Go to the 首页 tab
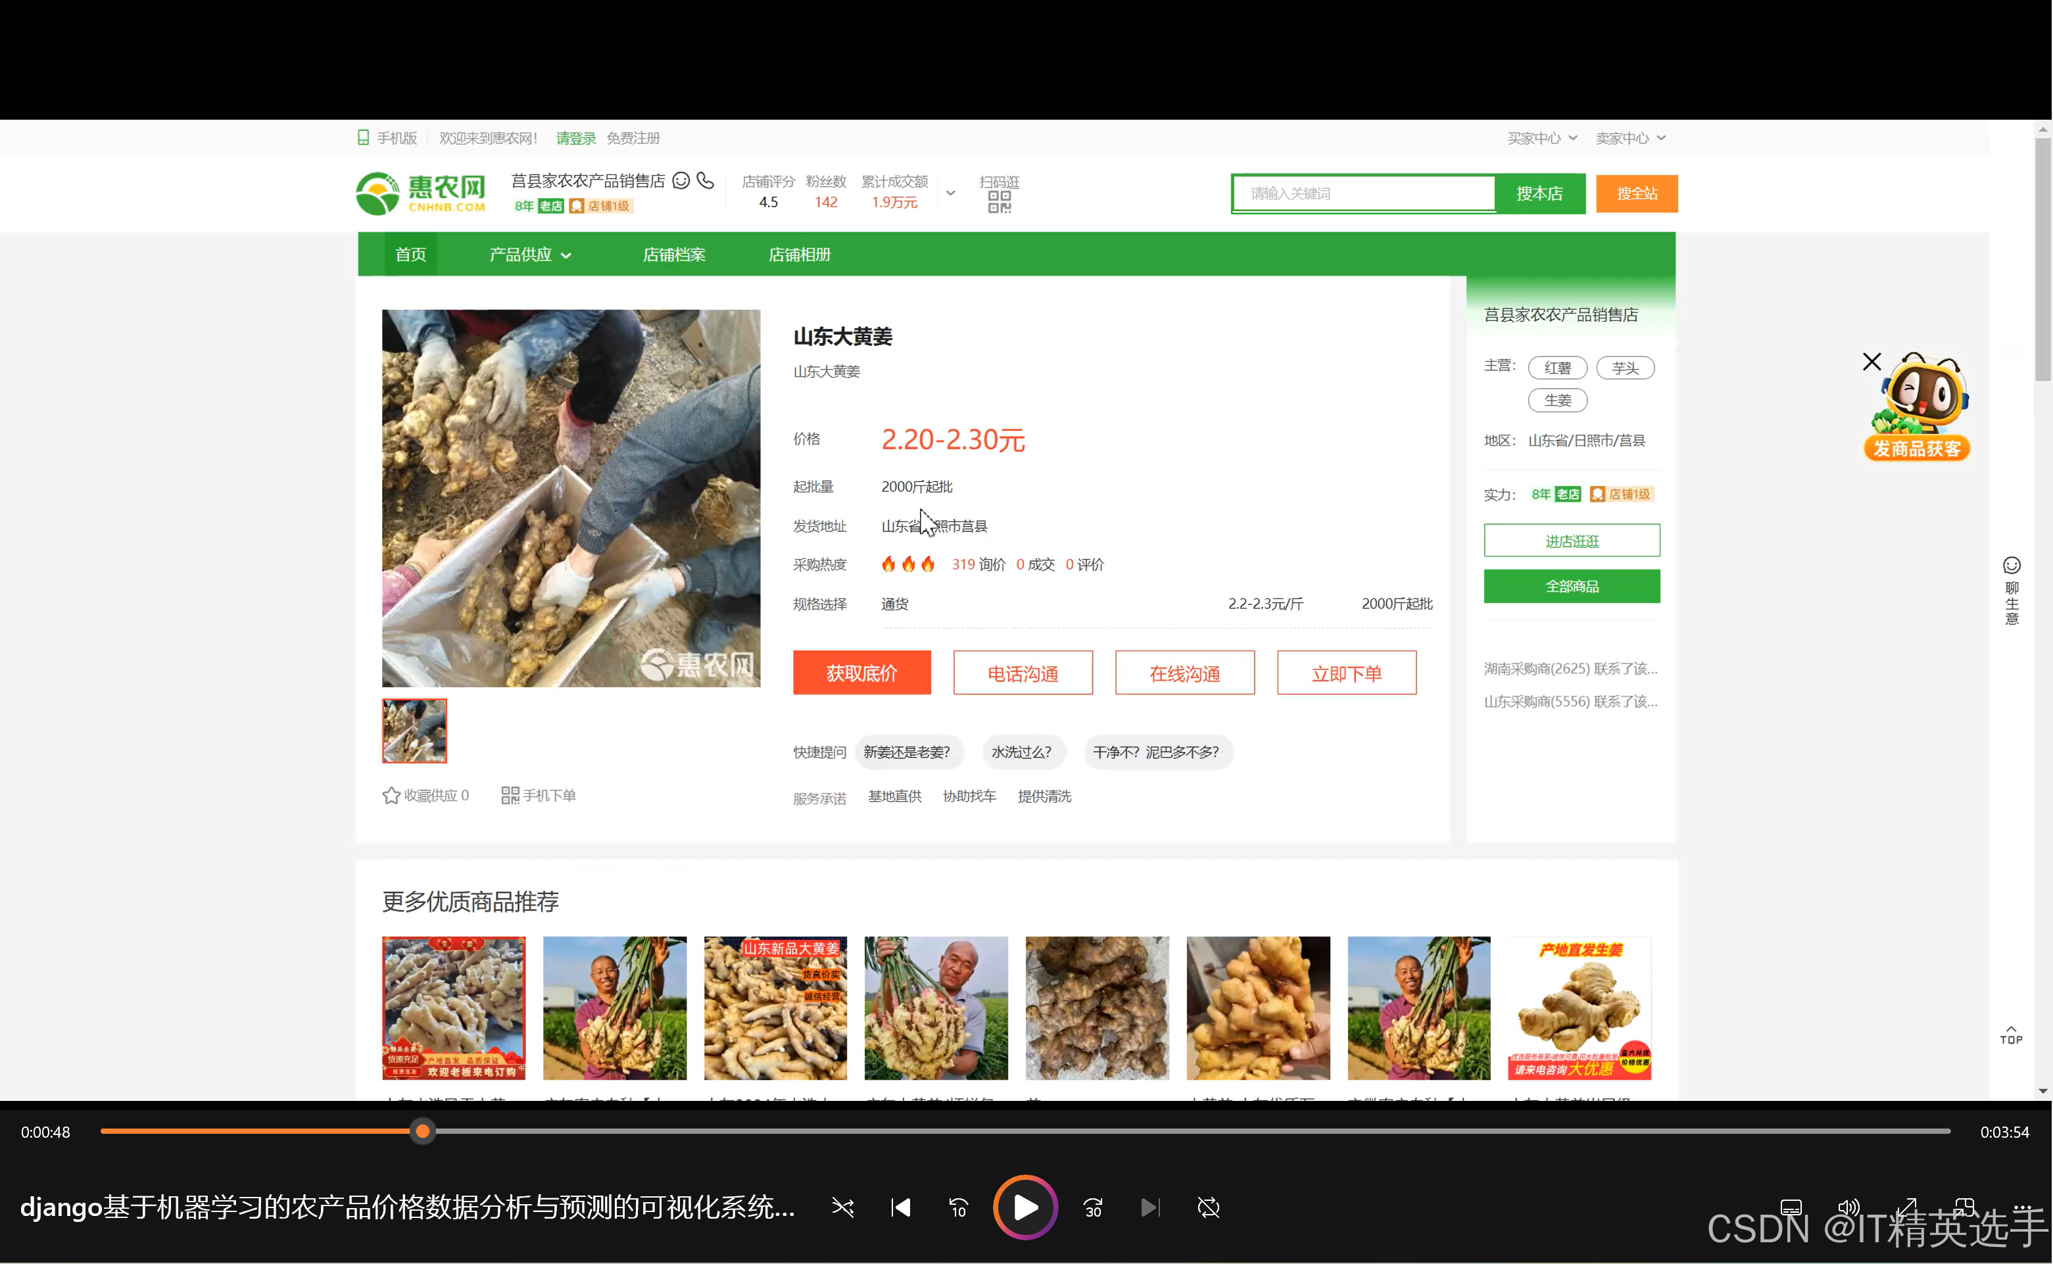 [x=410, y=254]
